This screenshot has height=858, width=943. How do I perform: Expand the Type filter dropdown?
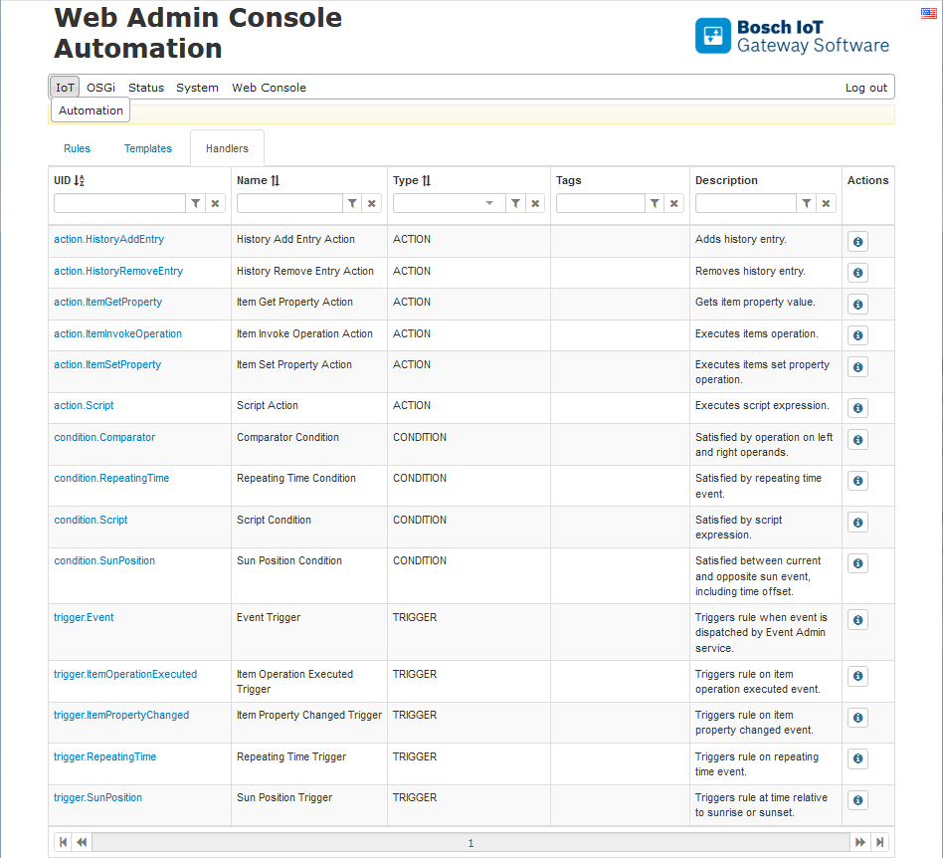(488, 203)
